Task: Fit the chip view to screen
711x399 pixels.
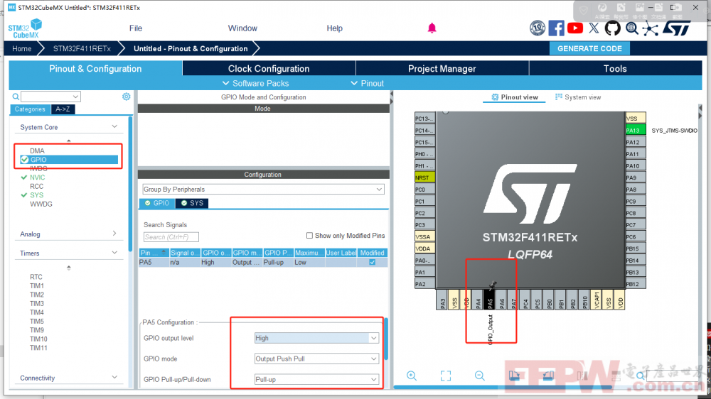Action: [x=446, y=376]
